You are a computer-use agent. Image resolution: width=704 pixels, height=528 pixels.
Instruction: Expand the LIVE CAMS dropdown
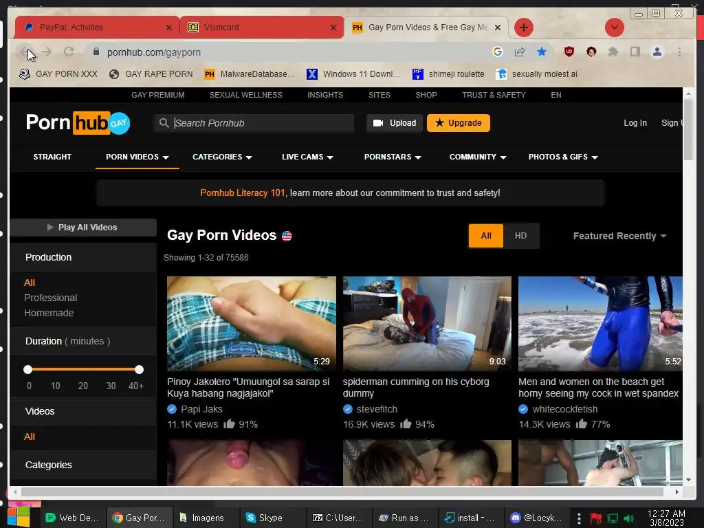(307, 157)
